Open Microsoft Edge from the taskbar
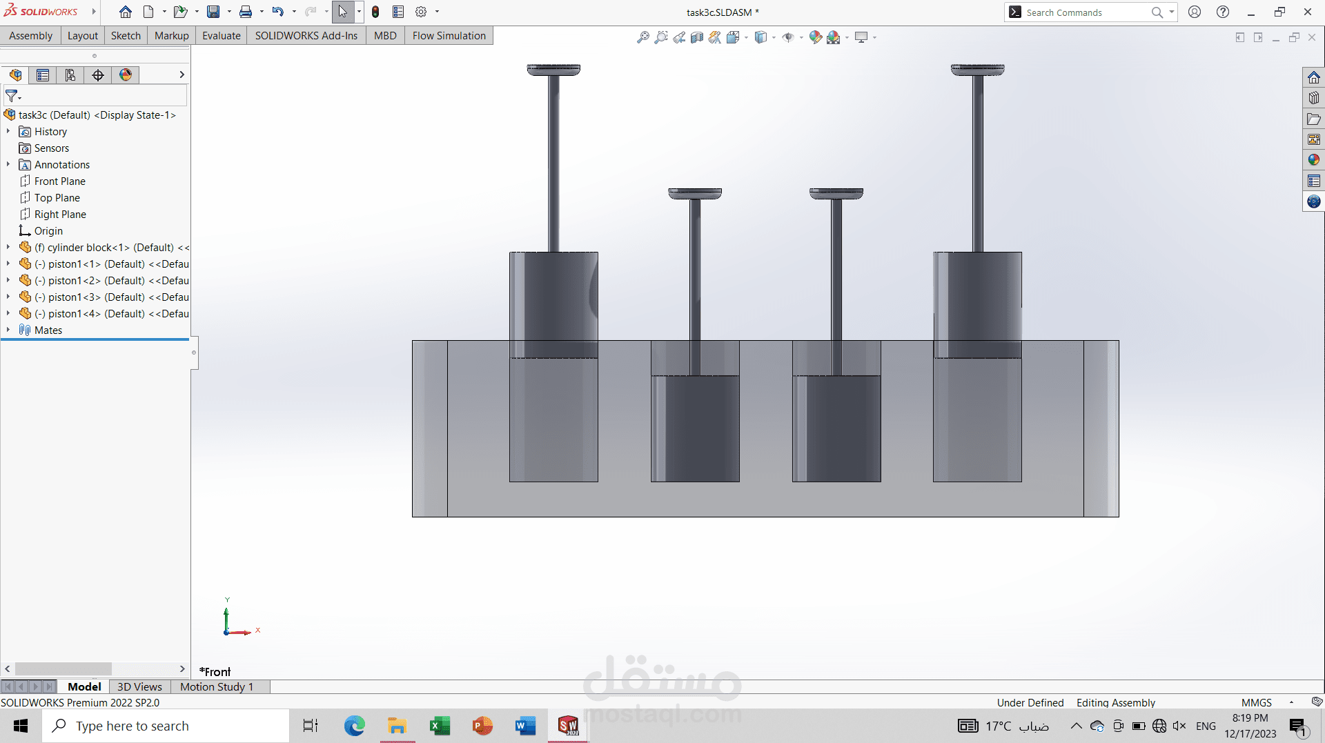This screenshot has height=743, width=1325. point(354,726)
